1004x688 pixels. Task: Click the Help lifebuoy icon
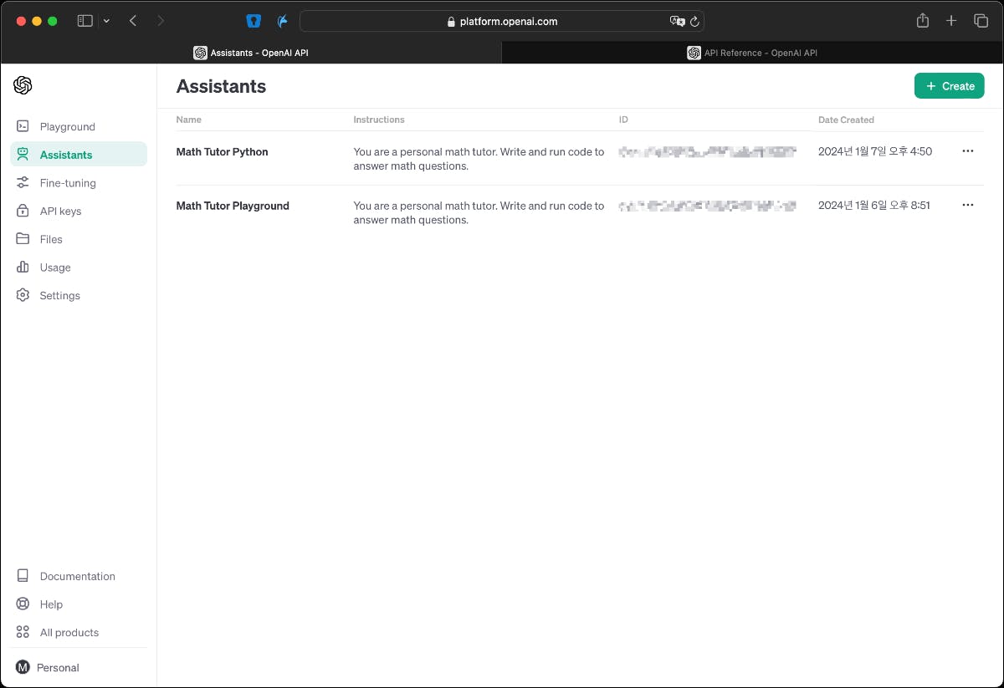[23, 604]
